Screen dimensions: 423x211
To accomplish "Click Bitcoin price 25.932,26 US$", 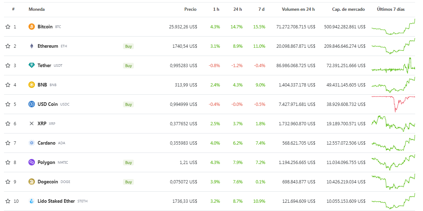I will (x=183, y=27).
